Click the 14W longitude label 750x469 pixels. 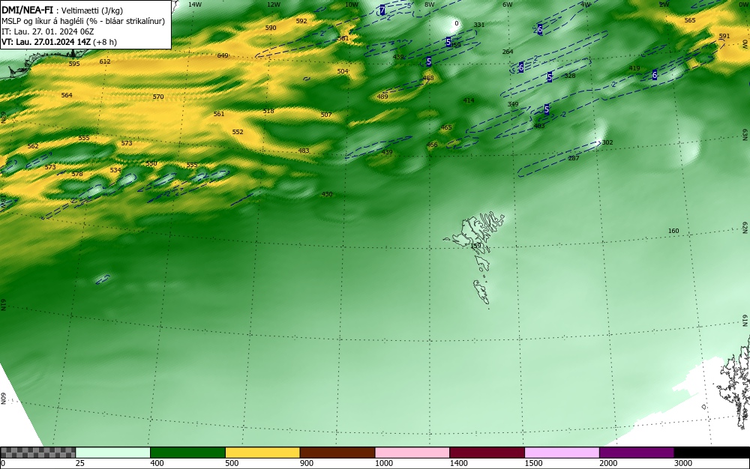coord(195,4)
